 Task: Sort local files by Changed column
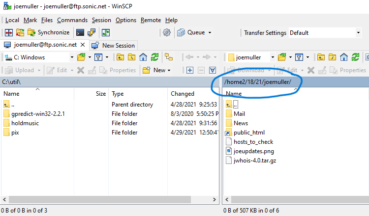coord(193,94)
